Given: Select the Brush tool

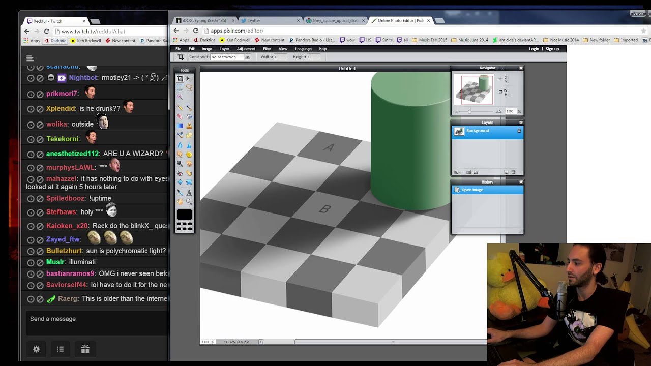Looking at the screenshot, I should 189,107.
